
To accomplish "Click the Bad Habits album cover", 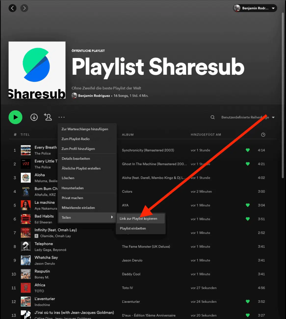I will (x=26, y=219).
